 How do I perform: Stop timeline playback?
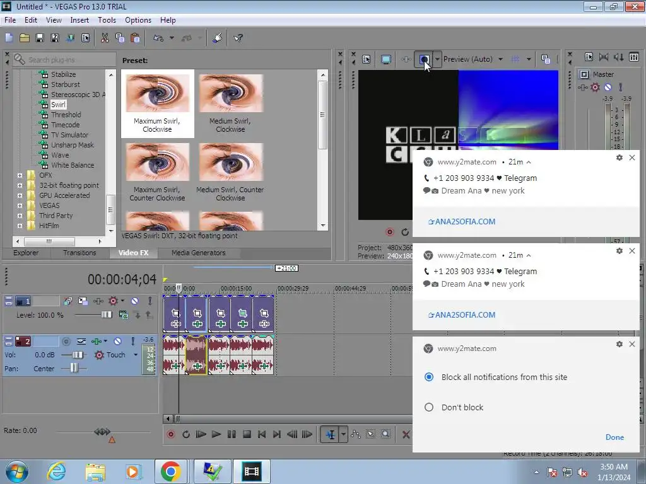(x=247, y=435)
